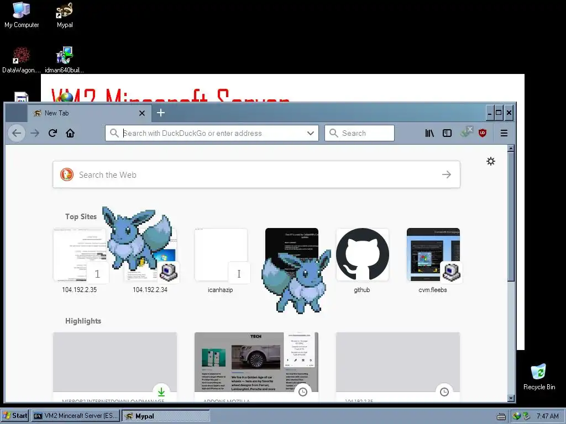
Task: Reload the current page
Action: click(x=53, y=133)
